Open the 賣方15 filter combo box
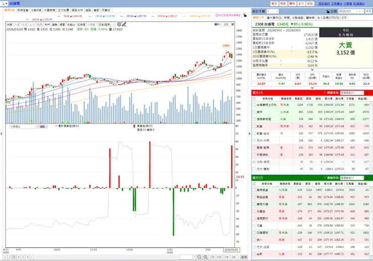The width and height of the screenshot is (373, 261). (352, 178)
